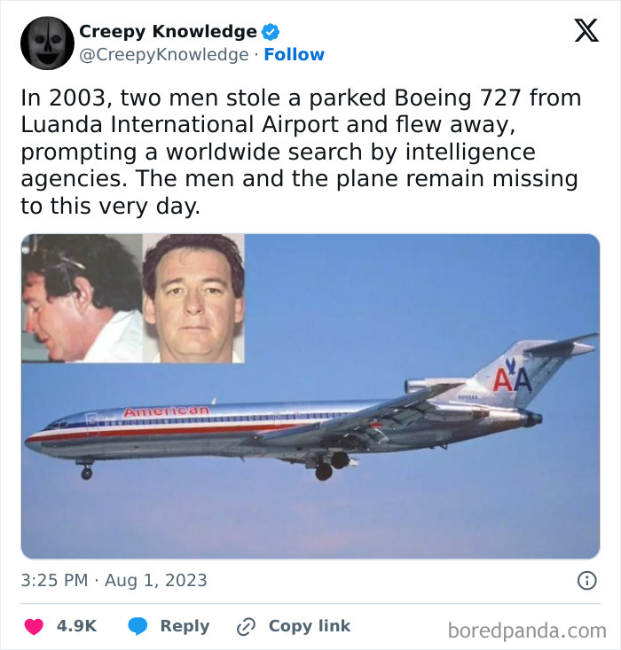Click the blue reply bubble icon
The image size is (621, 650).
[x=138, y=626]
